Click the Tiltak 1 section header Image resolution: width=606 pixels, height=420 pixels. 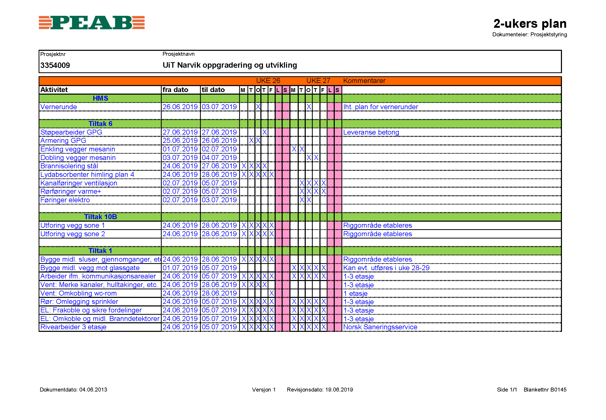[100, 251]
